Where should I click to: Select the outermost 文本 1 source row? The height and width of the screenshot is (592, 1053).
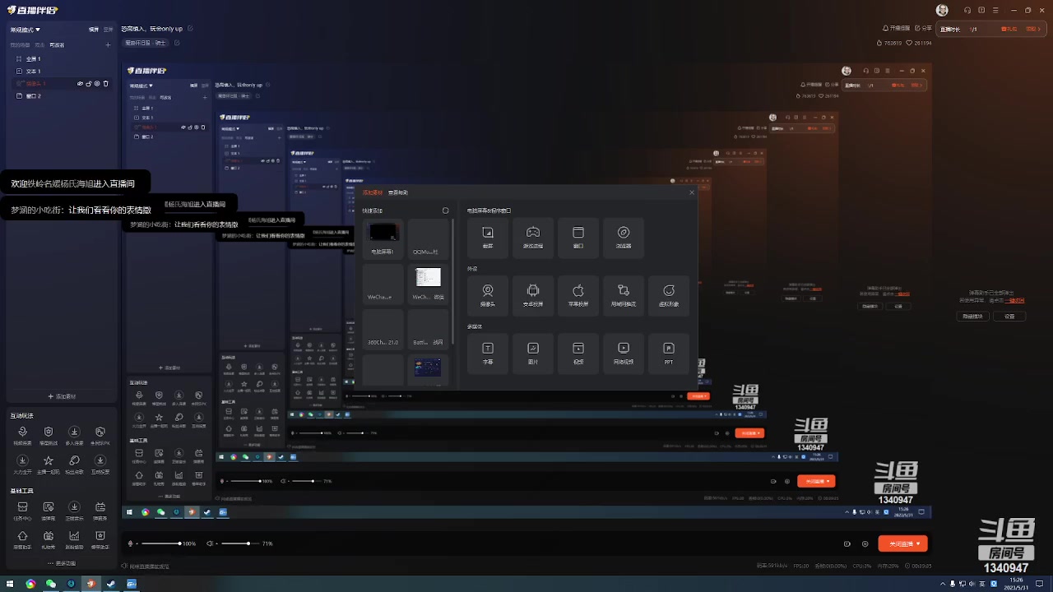[61, 72]
